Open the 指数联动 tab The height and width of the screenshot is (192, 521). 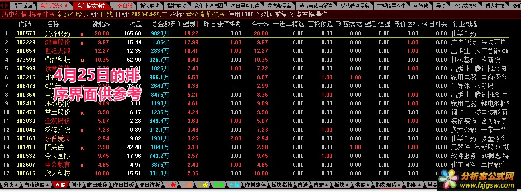click(177, 6)
